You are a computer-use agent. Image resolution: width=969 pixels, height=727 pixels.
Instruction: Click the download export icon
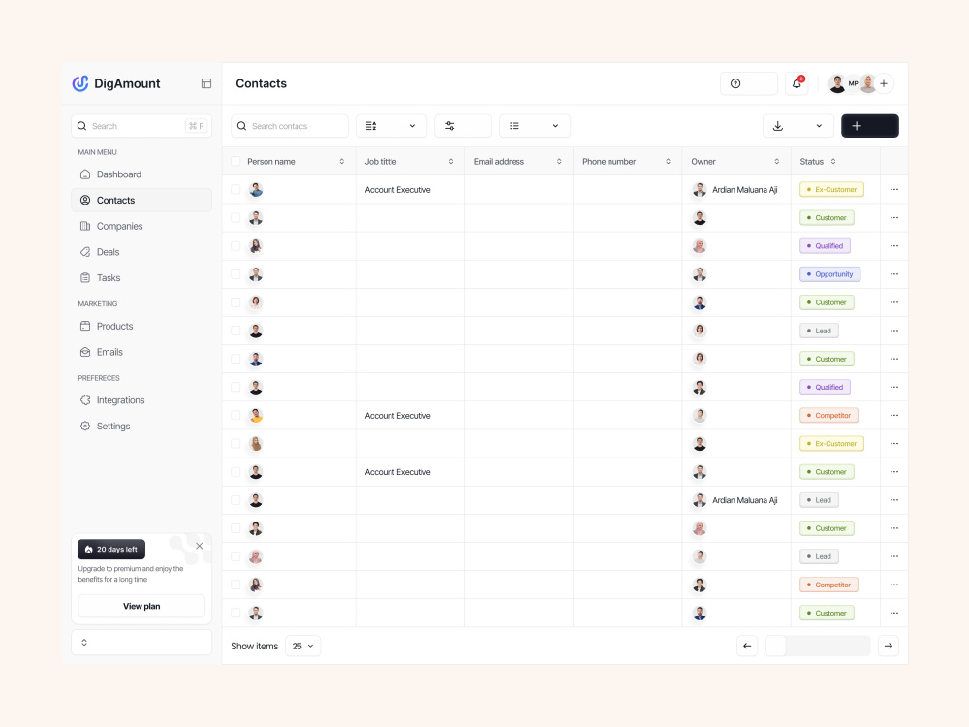pos(778,126)
